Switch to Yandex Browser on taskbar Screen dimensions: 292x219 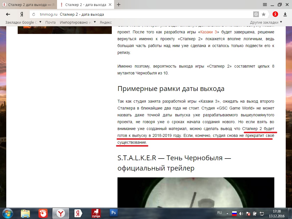point(61,213)
